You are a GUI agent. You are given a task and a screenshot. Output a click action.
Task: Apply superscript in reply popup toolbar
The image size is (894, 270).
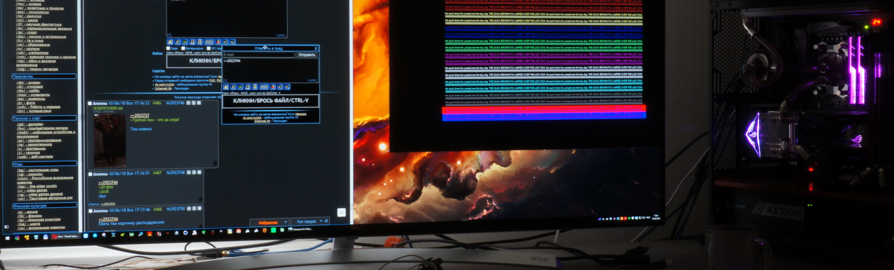coord(280,87)
